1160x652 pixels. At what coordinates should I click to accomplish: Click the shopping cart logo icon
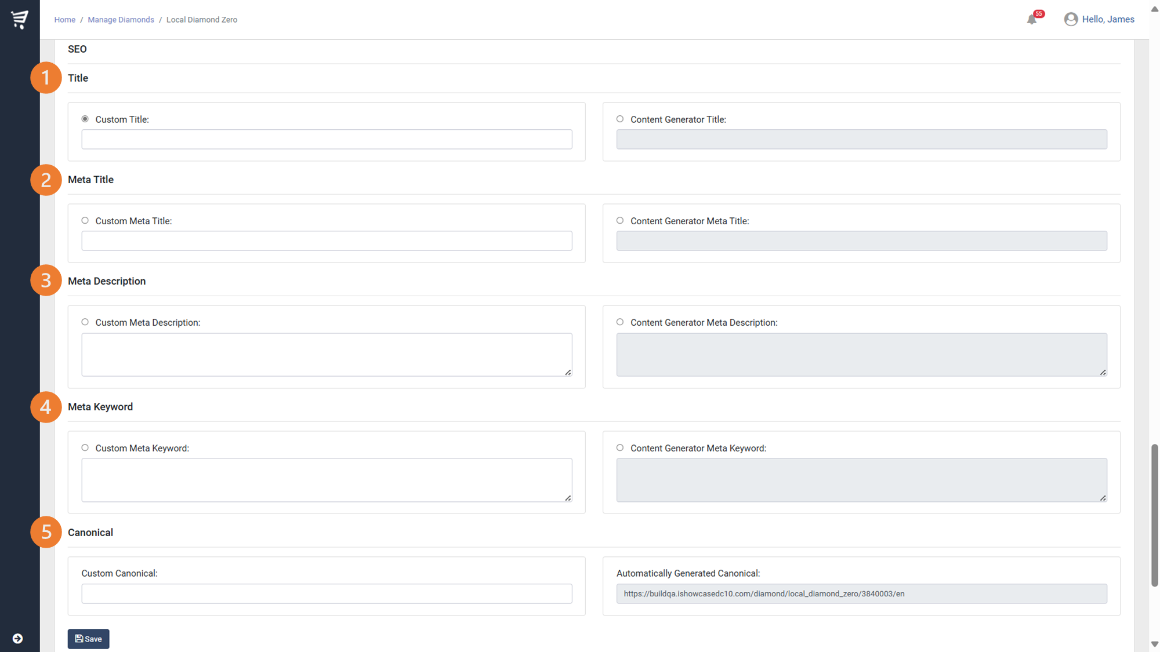20,19
